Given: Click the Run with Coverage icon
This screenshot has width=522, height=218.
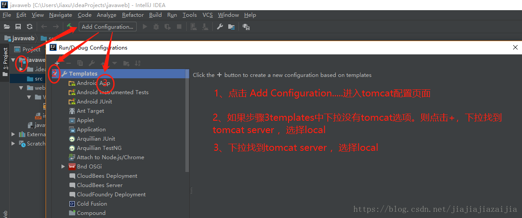Looking at the screenshot, I should click(168, 27).
